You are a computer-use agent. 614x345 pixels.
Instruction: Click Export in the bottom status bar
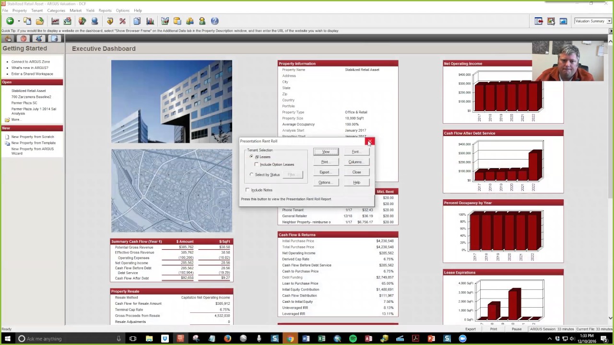tap(470, 329)
